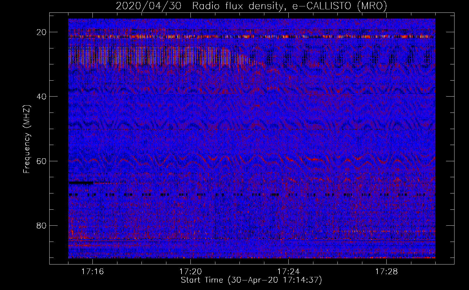
Task: Click the 17:16 time tick label
Action: tap(92, 272)
